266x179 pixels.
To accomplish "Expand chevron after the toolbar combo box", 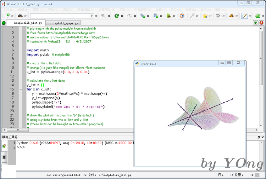I will tap(96, 16).
